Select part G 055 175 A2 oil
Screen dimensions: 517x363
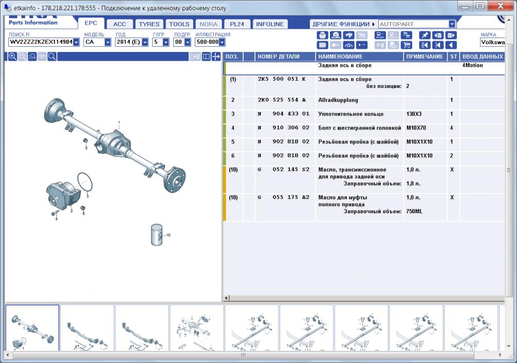(284, 197)
